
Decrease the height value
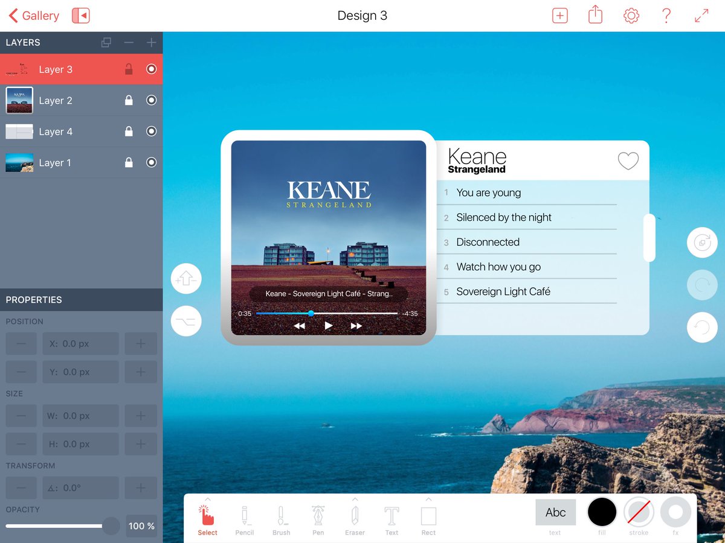coord(22,444)
